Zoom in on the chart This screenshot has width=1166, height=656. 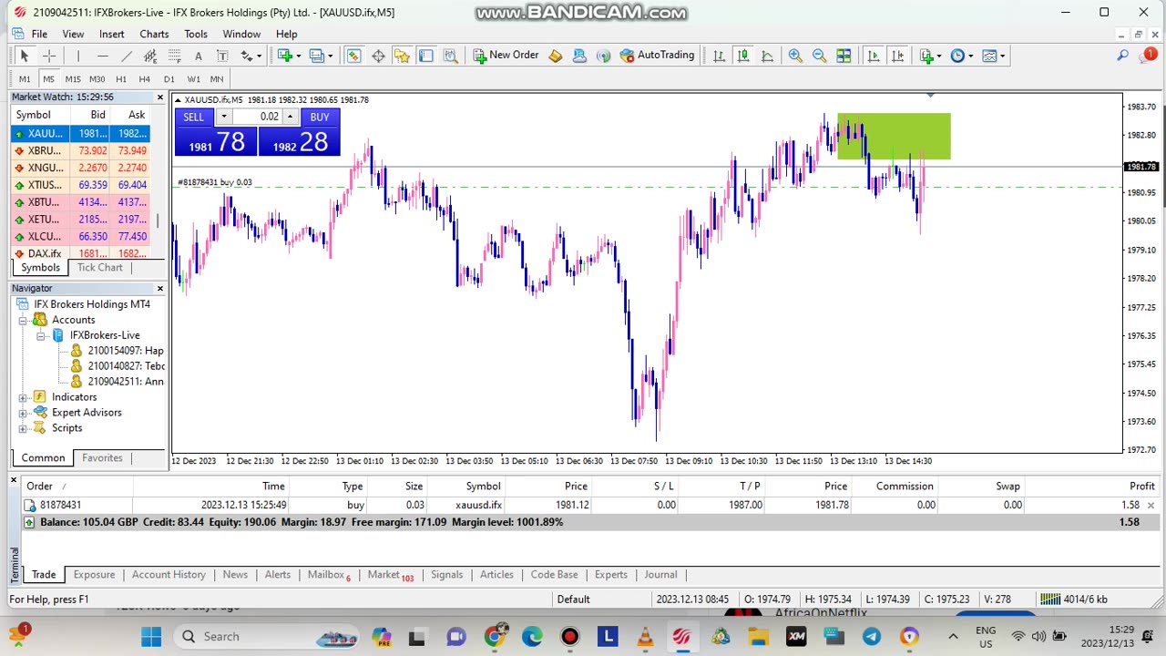tap(795, 56)
